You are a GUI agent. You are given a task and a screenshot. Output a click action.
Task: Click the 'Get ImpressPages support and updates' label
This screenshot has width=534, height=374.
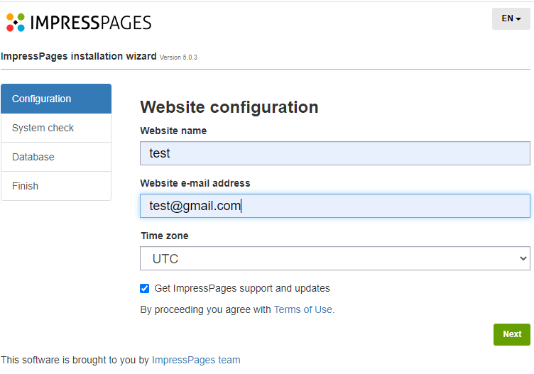(x=242, y=288)
